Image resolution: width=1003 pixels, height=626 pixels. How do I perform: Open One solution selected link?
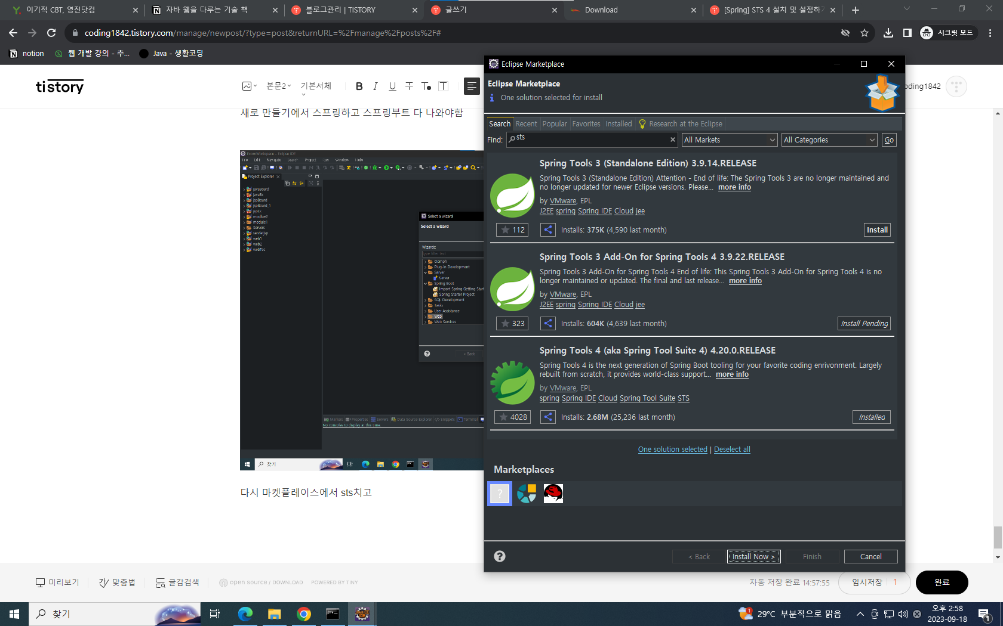point(672,450)
